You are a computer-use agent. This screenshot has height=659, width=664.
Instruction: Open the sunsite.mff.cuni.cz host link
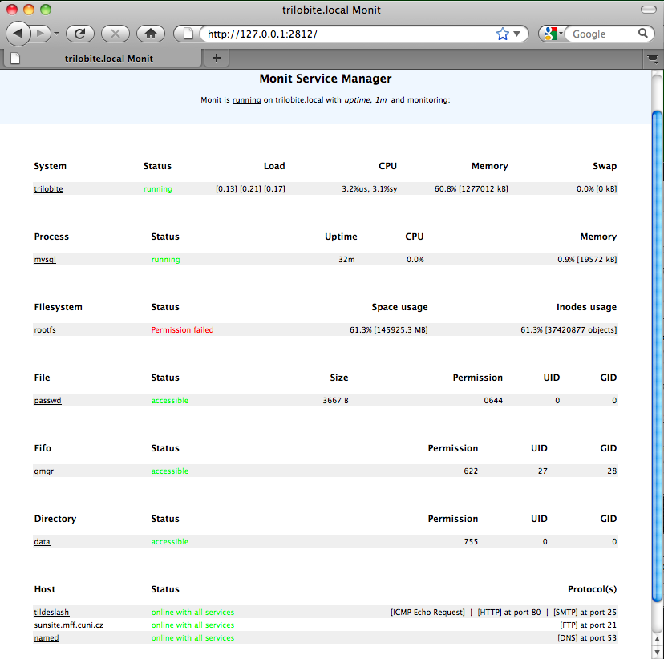point(69,625)
